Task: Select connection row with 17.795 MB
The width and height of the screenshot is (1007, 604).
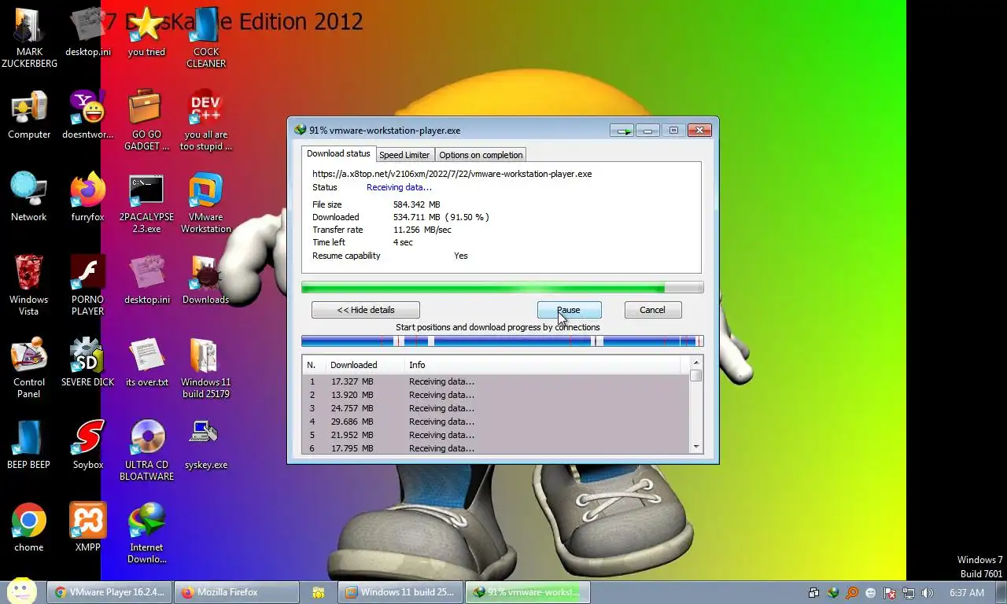Action: coord(496,448)
